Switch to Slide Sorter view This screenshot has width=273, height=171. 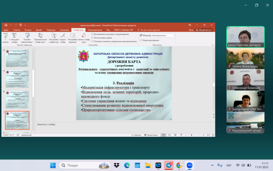[169, 135]
